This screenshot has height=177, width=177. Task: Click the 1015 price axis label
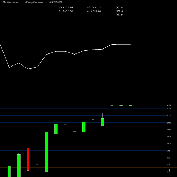pos(169,144)
